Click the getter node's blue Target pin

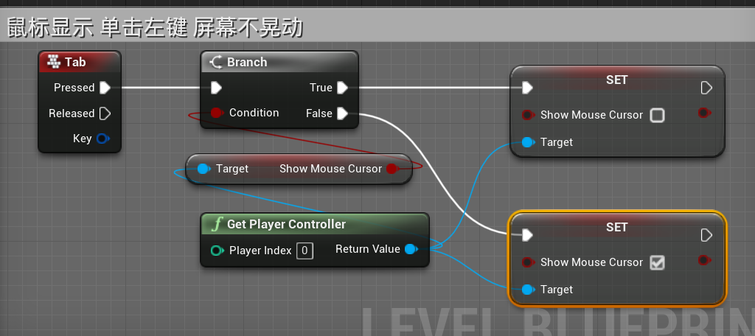[203, 169]
